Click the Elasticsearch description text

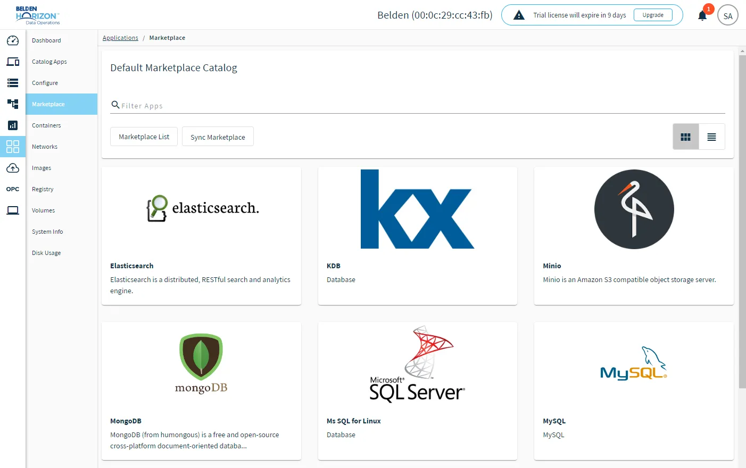click(x=200, y=285)
